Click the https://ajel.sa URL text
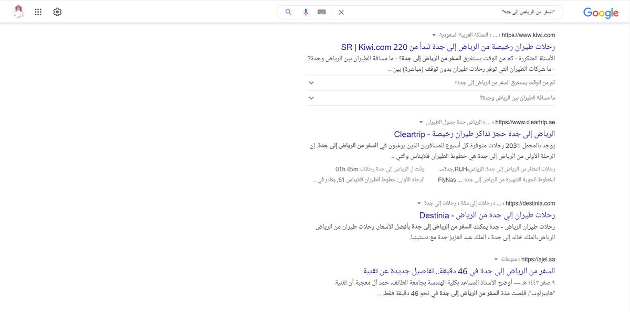This screenshot has height=312, width=630. click(x=539, y=259)
